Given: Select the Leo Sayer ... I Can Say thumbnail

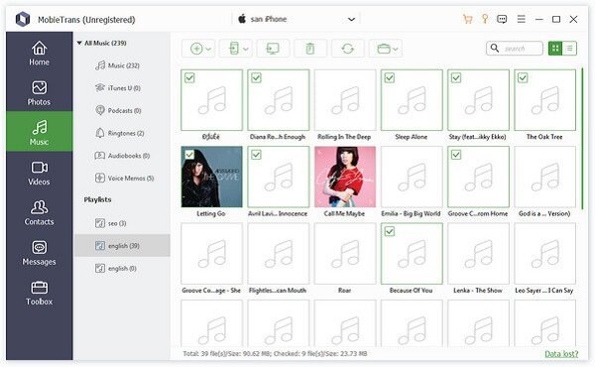Looking at the screenshot, I should click(544, 254).
